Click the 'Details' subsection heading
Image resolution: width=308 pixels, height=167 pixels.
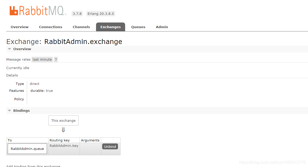[x=12, y=75]
